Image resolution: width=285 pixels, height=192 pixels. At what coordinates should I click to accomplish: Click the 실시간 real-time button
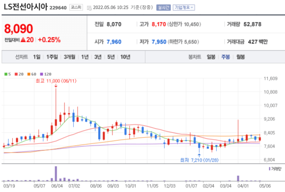click(164, 7)
